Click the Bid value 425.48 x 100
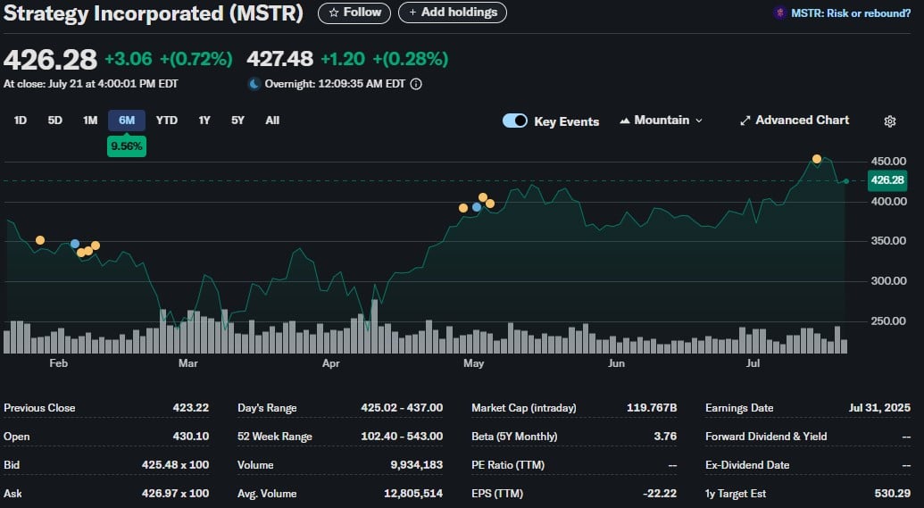Viewport: 924px width, 508px height. (x=176, y=465)
